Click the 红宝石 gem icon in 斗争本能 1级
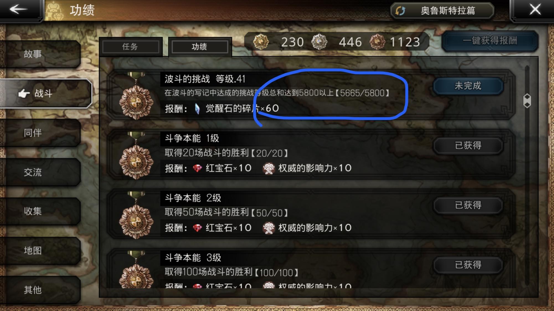The height and width of the screenshot is (311, 554). tap(197, 168)
